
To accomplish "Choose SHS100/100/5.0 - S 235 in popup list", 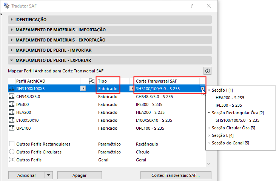I will [237, 120].
